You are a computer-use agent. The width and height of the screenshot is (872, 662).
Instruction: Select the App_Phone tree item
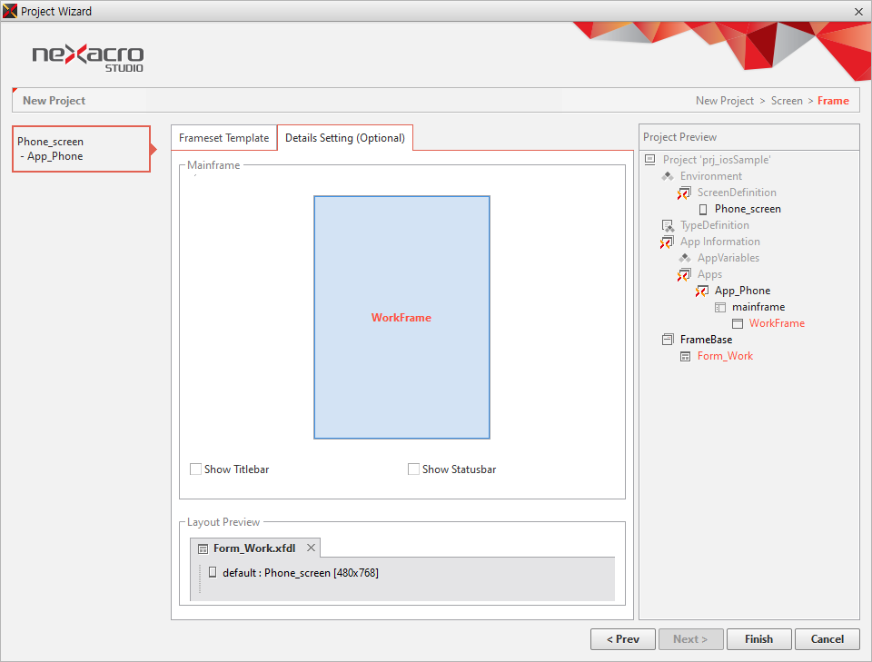pos(742,291)
